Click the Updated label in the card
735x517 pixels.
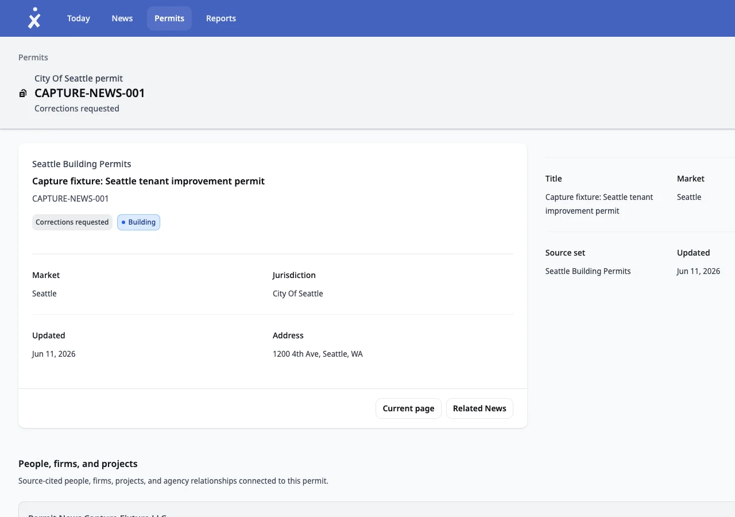(49, 335)
